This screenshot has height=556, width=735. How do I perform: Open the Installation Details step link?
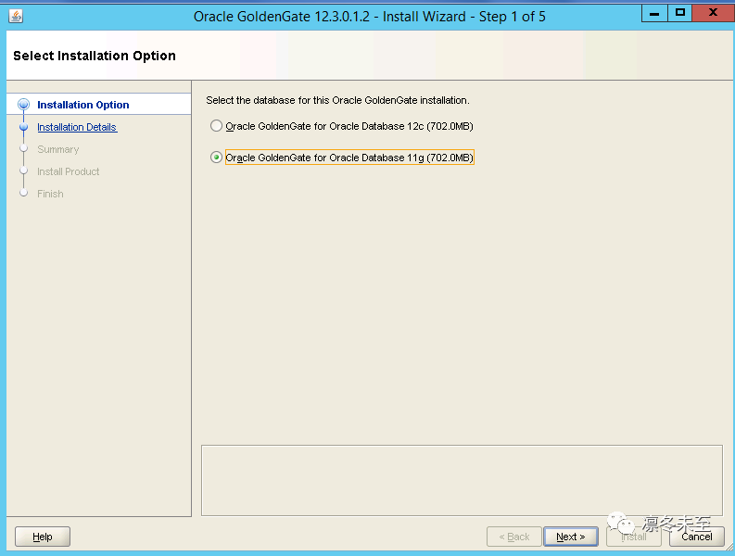point(77,127)
